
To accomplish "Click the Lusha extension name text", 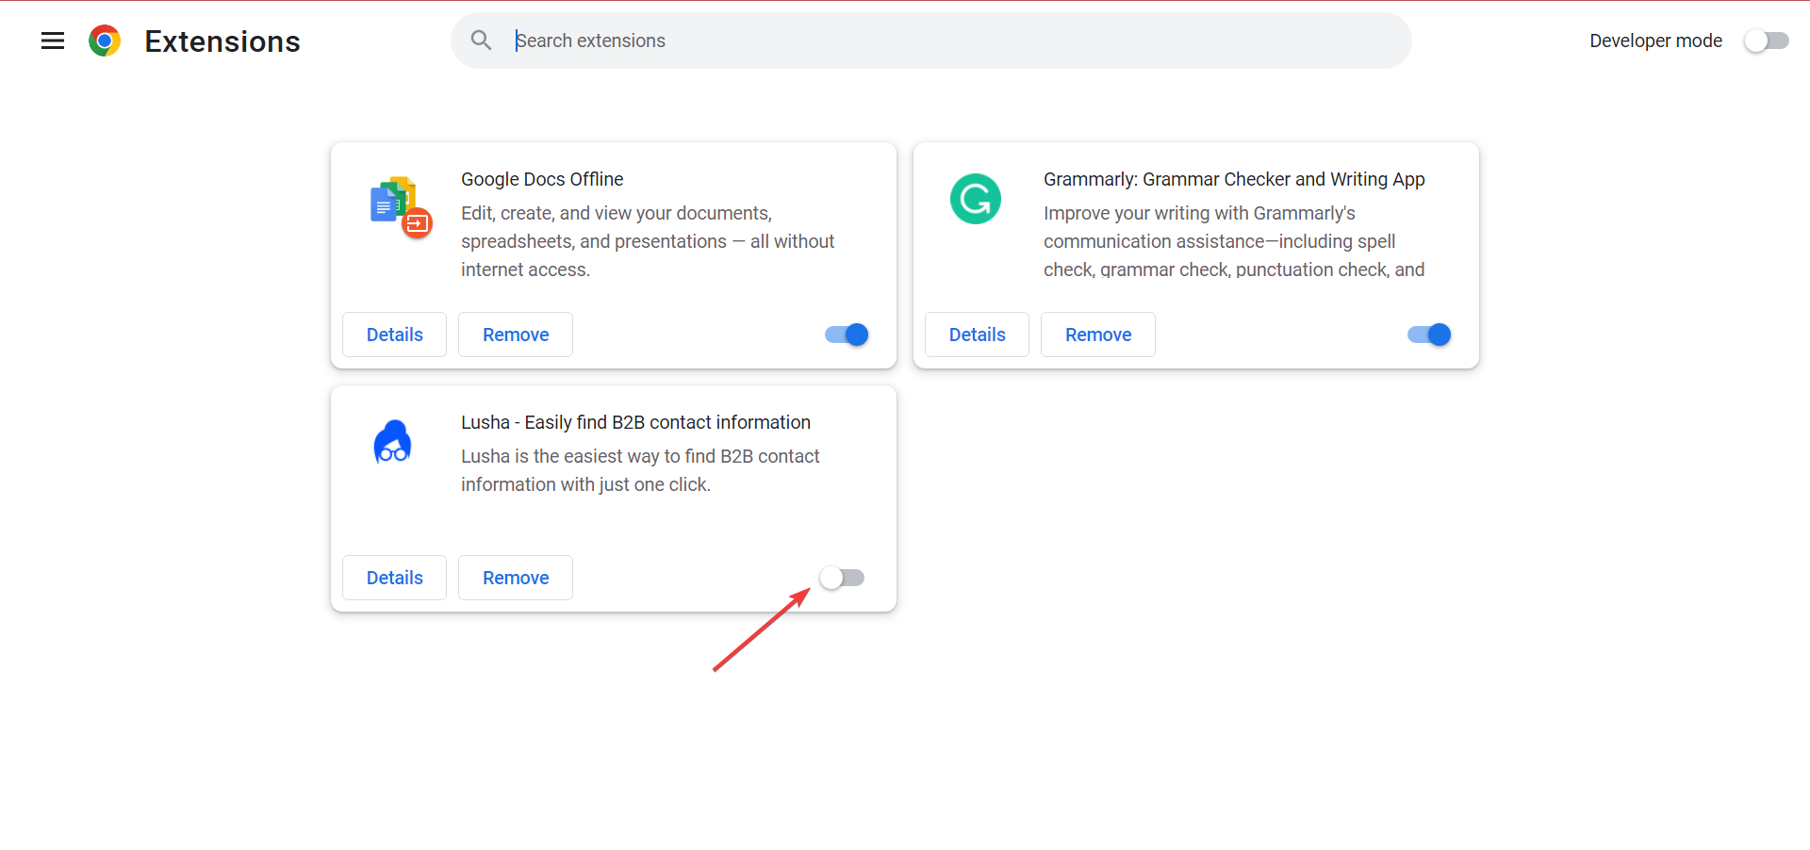I will 635,422.
